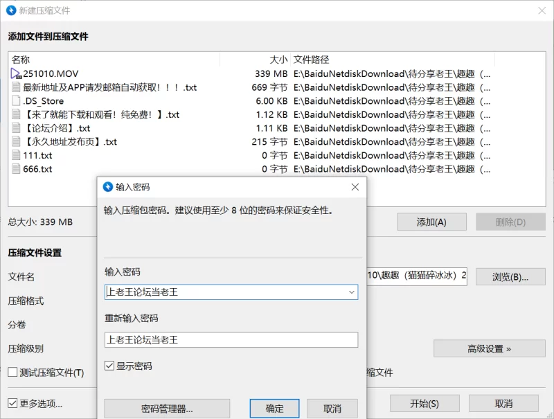Click the 111.txt file icon
The height and width of the screenshot is (419, 554).
point(17,155)
